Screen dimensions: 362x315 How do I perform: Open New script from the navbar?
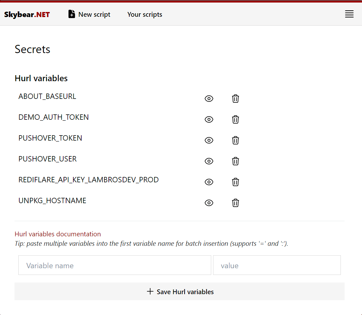coord(94,15)
